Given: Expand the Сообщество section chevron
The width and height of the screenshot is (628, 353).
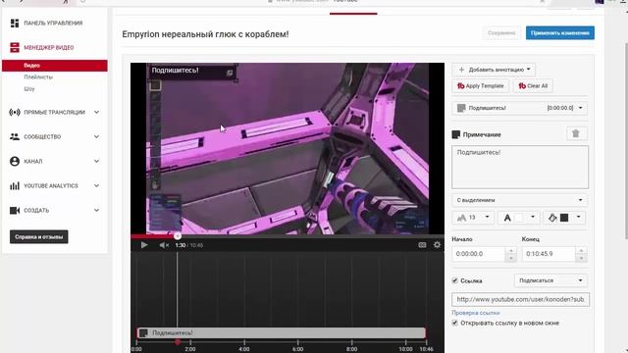Looking at the screenshot, I should point(96,137).
